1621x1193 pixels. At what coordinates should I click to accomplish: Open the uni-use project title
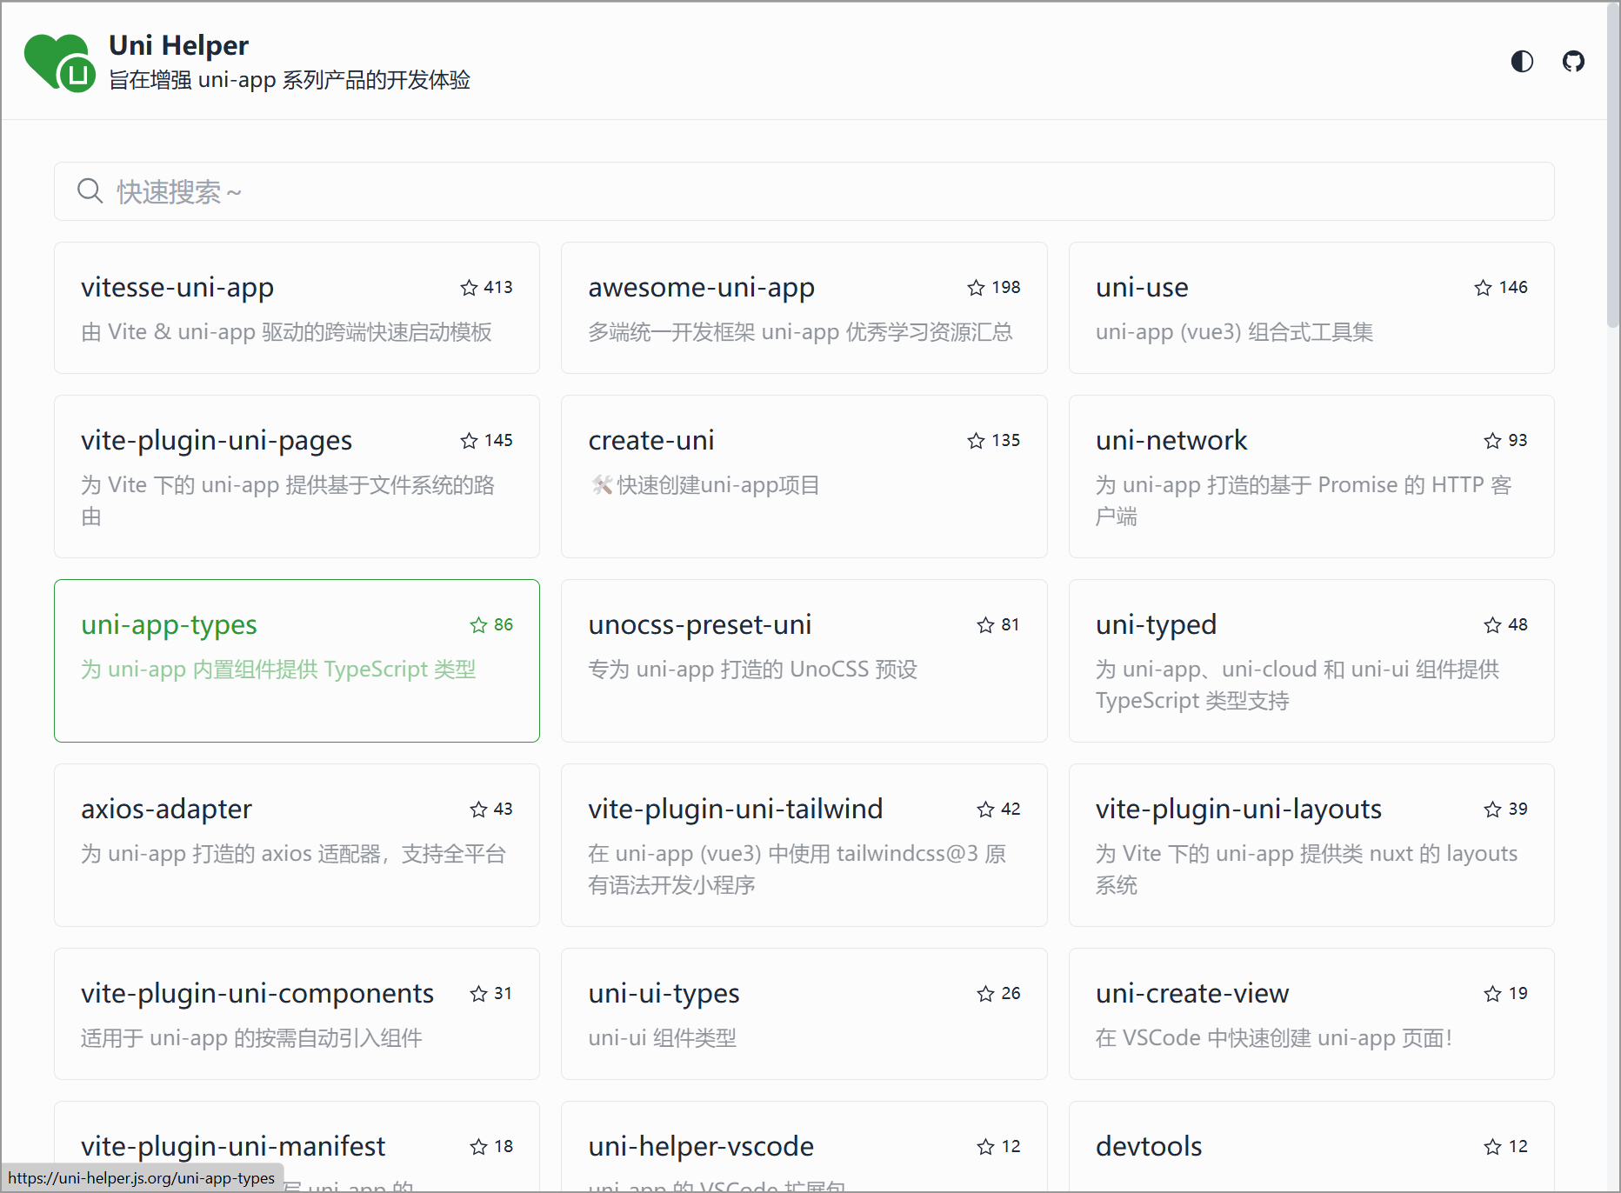point(1142,287)
